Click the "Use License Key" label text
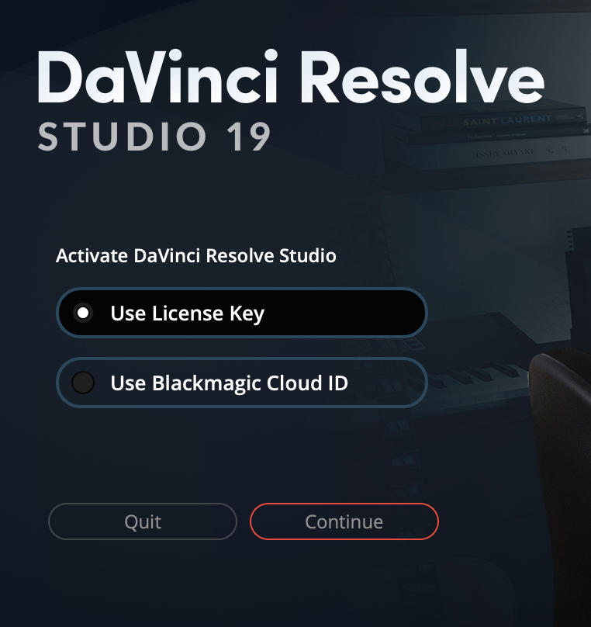591x627 pixels. [x=188, y=314]
